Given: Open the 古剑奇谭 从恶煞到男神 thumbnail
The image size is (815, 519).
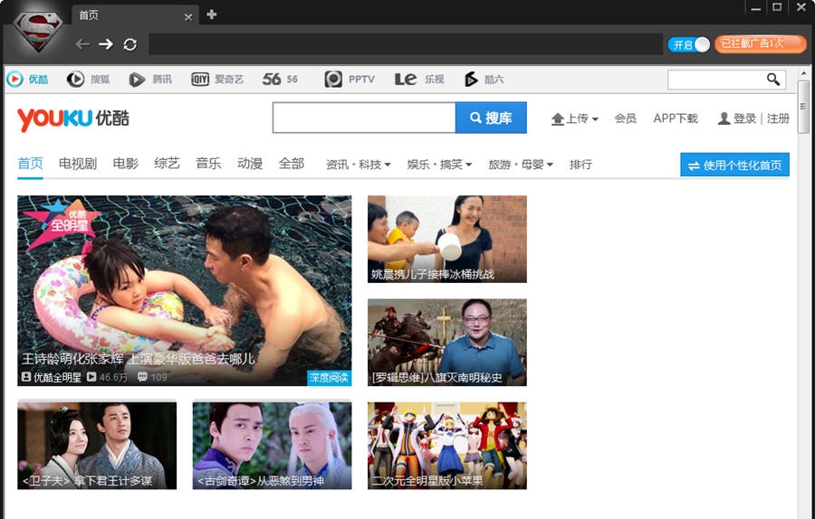Looking at the screenshot, I should point(272,445).
